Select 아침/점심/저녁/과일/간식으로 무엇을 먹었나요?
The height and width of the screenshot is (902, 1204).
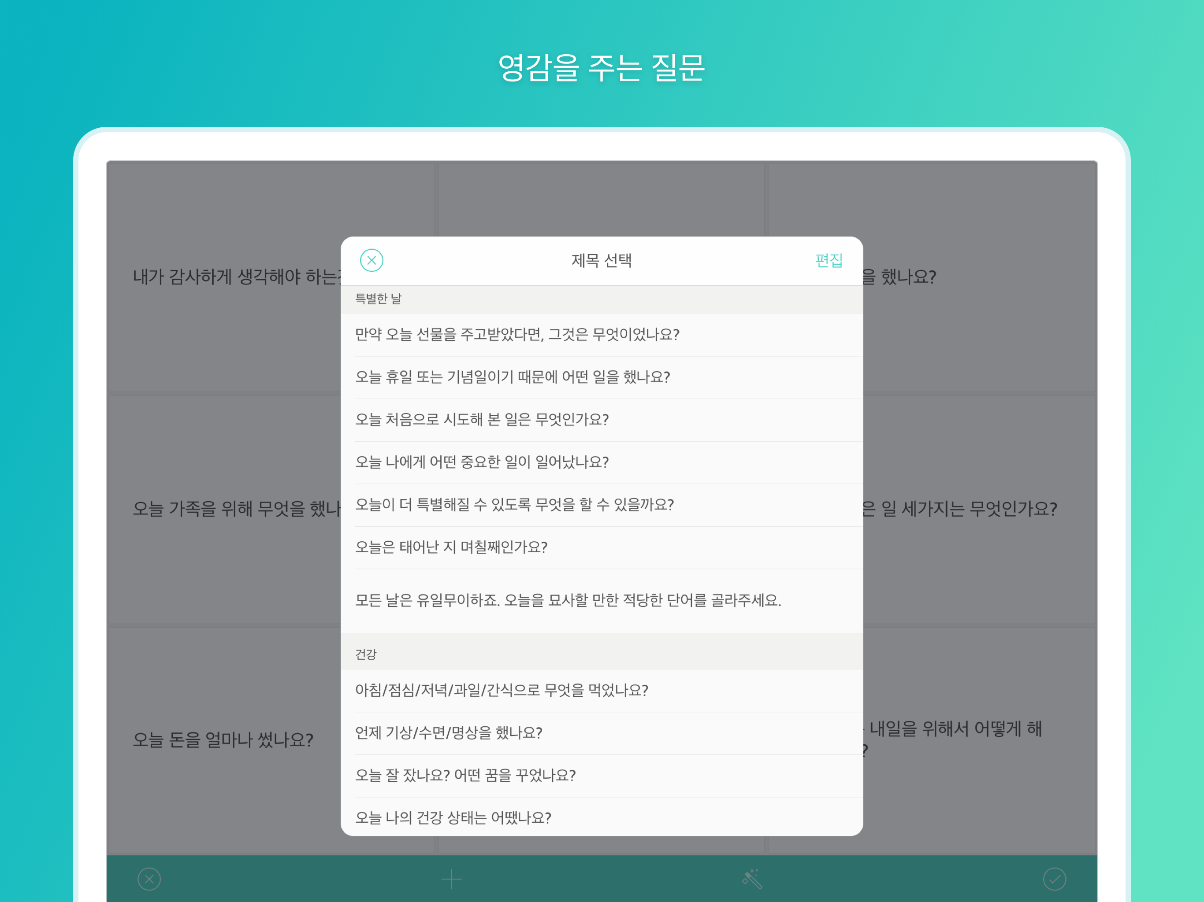click(502, 690)
